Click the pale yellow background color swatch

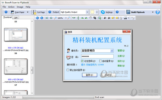pos(92,12)
